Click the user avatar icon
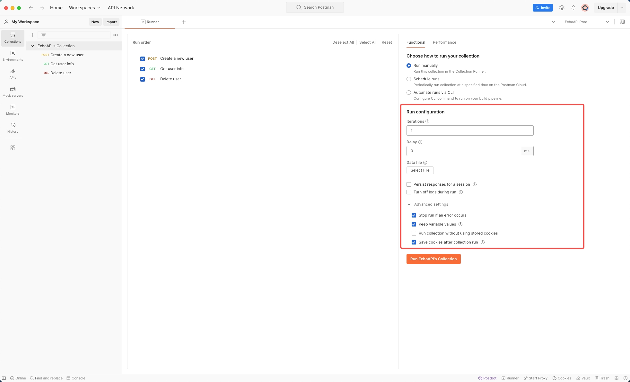 point(585,8)
